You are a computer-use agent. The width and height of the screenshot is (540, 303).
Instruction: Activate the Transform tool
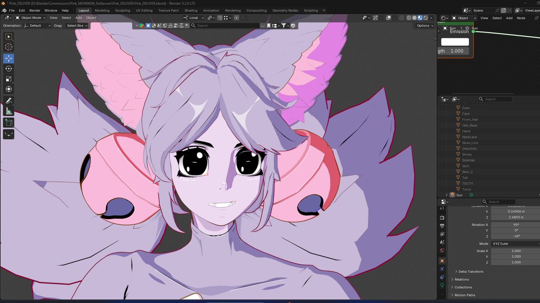tap(9, 89)
